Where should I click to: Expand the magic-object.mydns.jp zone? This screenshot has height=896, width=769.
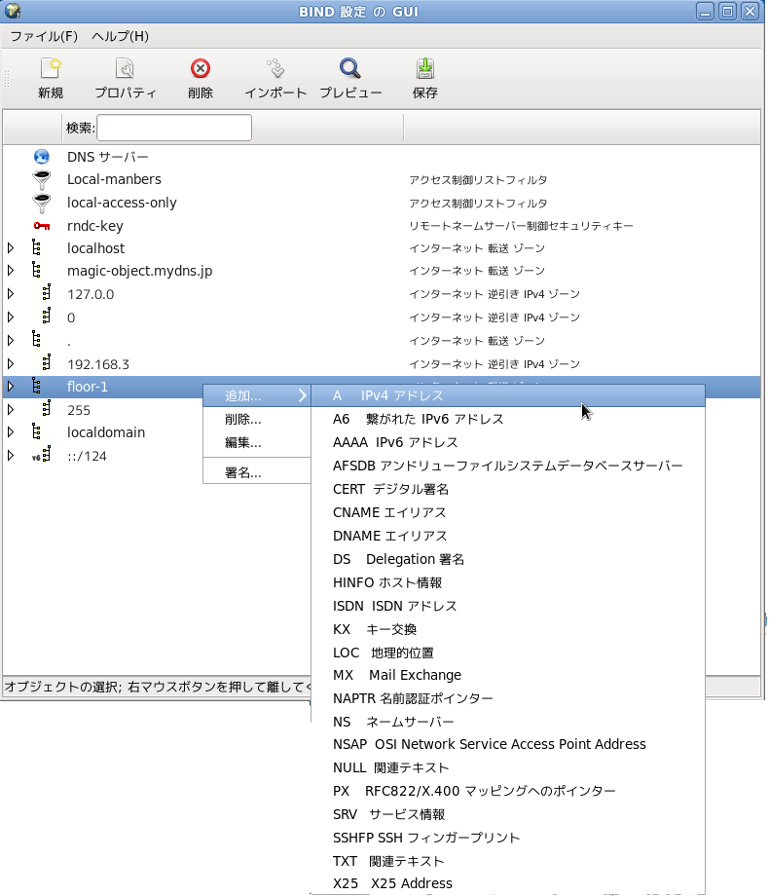pos(11,271)
